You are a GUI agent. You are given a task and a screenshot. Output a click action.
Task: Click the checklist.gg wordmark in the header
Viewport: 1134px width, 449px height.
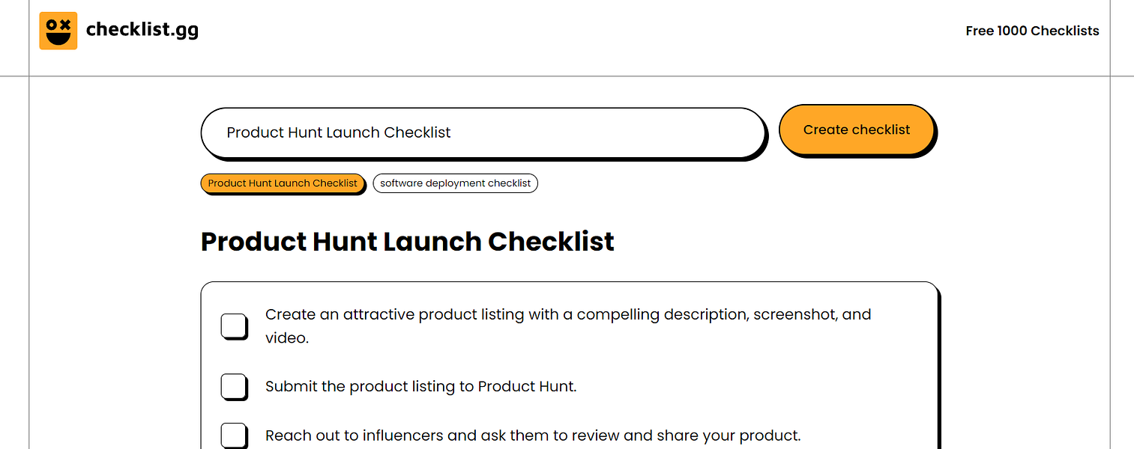(142, 30)
